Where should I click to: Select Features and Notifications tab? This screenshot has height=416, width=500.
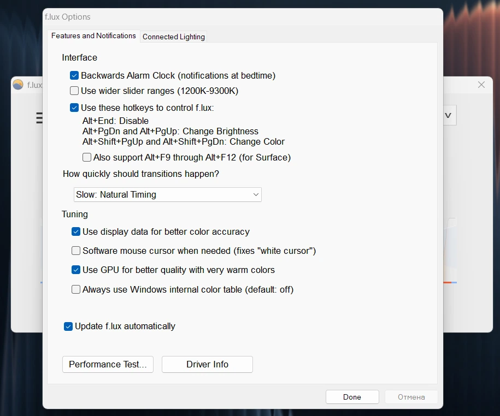[93, 35]
